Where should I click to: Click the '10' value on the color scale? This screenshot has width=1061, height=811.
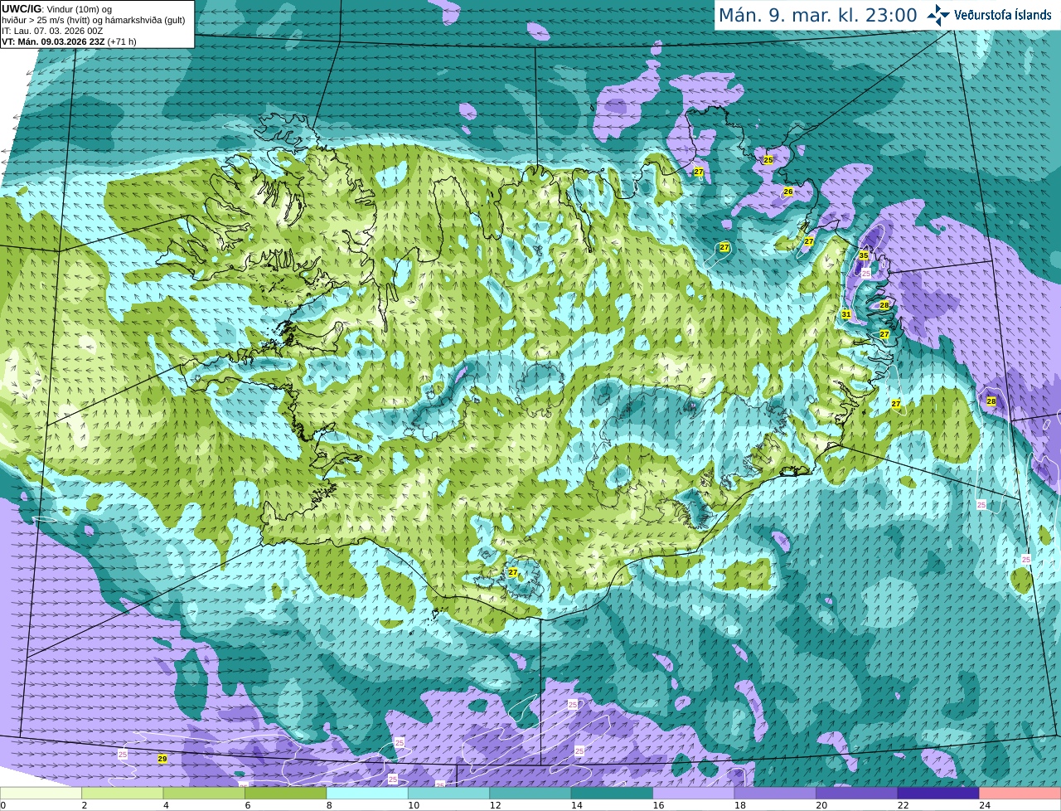[x=413, y=805]
